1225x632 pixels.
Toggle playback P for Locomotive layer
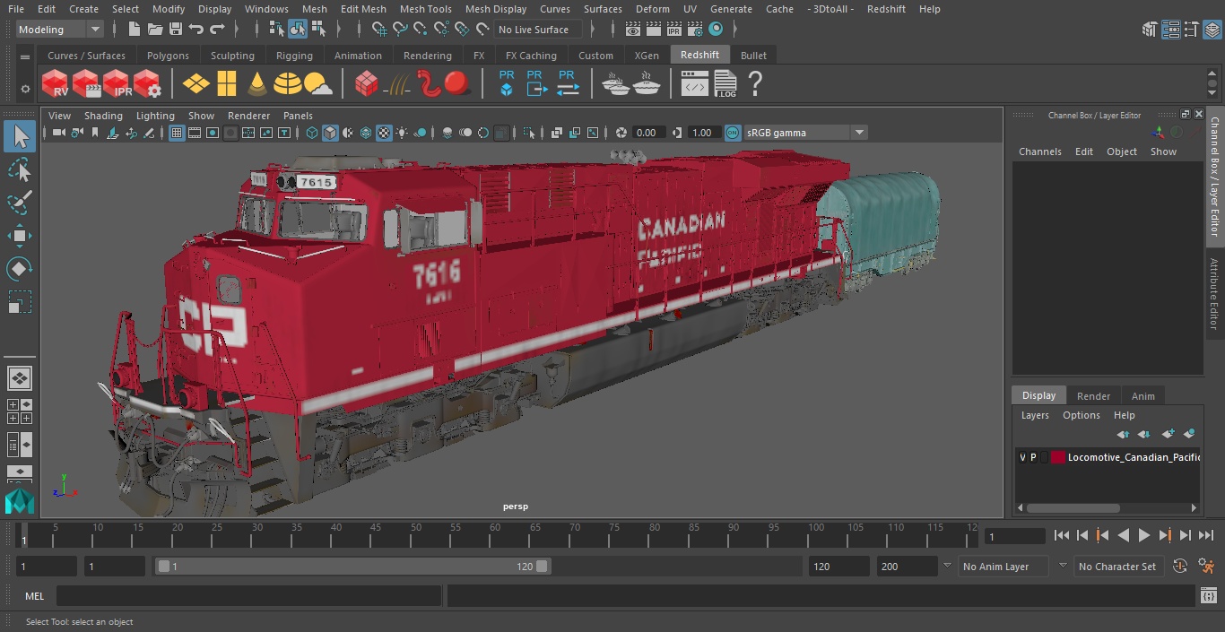pyautogui.click(x=1033, y=457)
